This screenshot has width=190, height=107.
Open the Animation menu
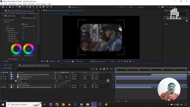click(x=31, y=4)
